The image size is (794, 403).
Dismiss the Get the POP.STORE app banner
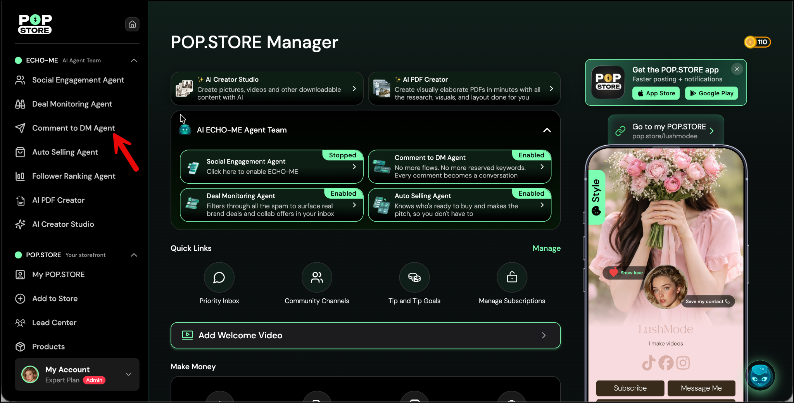pyautogui.click(x=737, y=69)
